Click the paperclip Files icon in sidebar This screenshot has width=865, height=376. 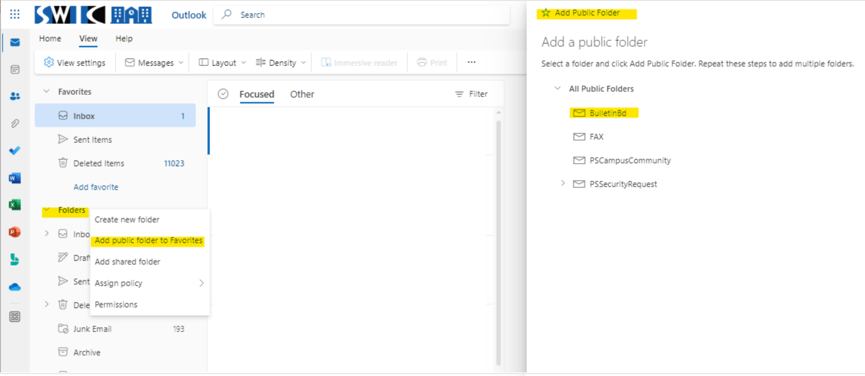pos(14,123)
